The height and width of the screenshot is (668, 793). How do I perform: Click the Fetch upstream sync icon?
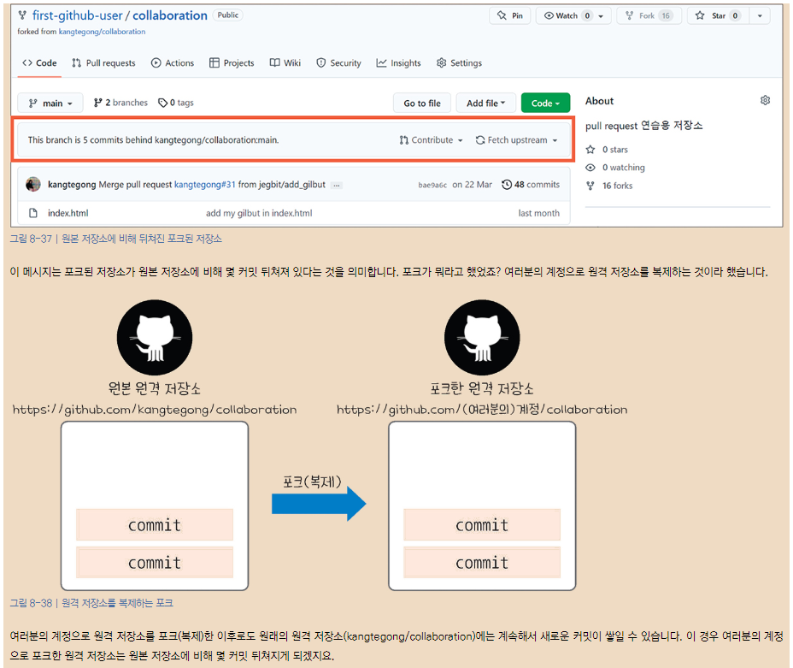(x=480, y=140)
